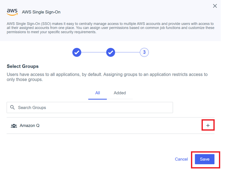Click the X to dismiss the dialog

pos(215,6)
